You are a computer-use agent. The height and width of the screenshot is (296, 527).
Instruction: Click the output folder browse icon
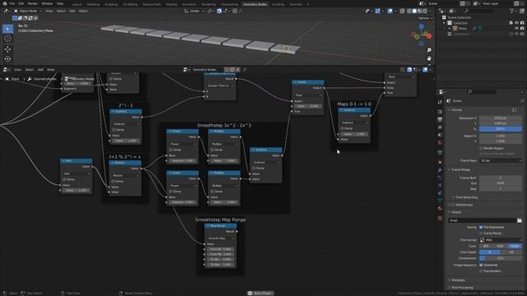[x=520, y=220]
